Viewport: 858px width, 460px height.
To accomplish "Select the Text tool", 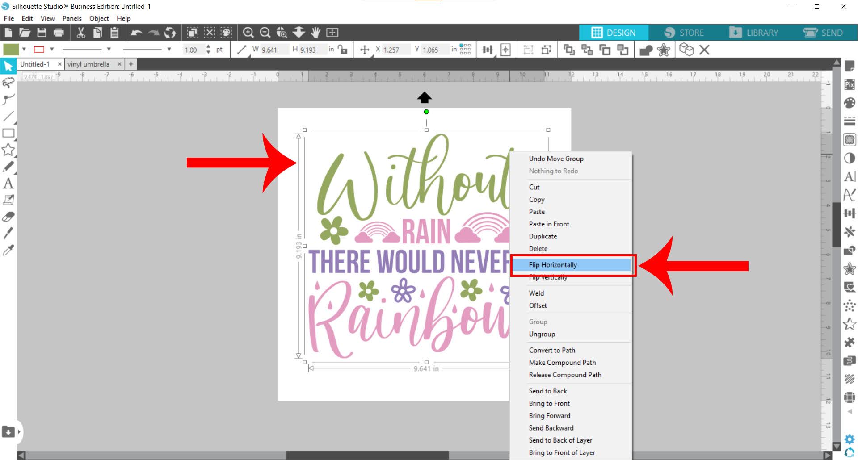I will pyautogui.click(x=8, y=184).
